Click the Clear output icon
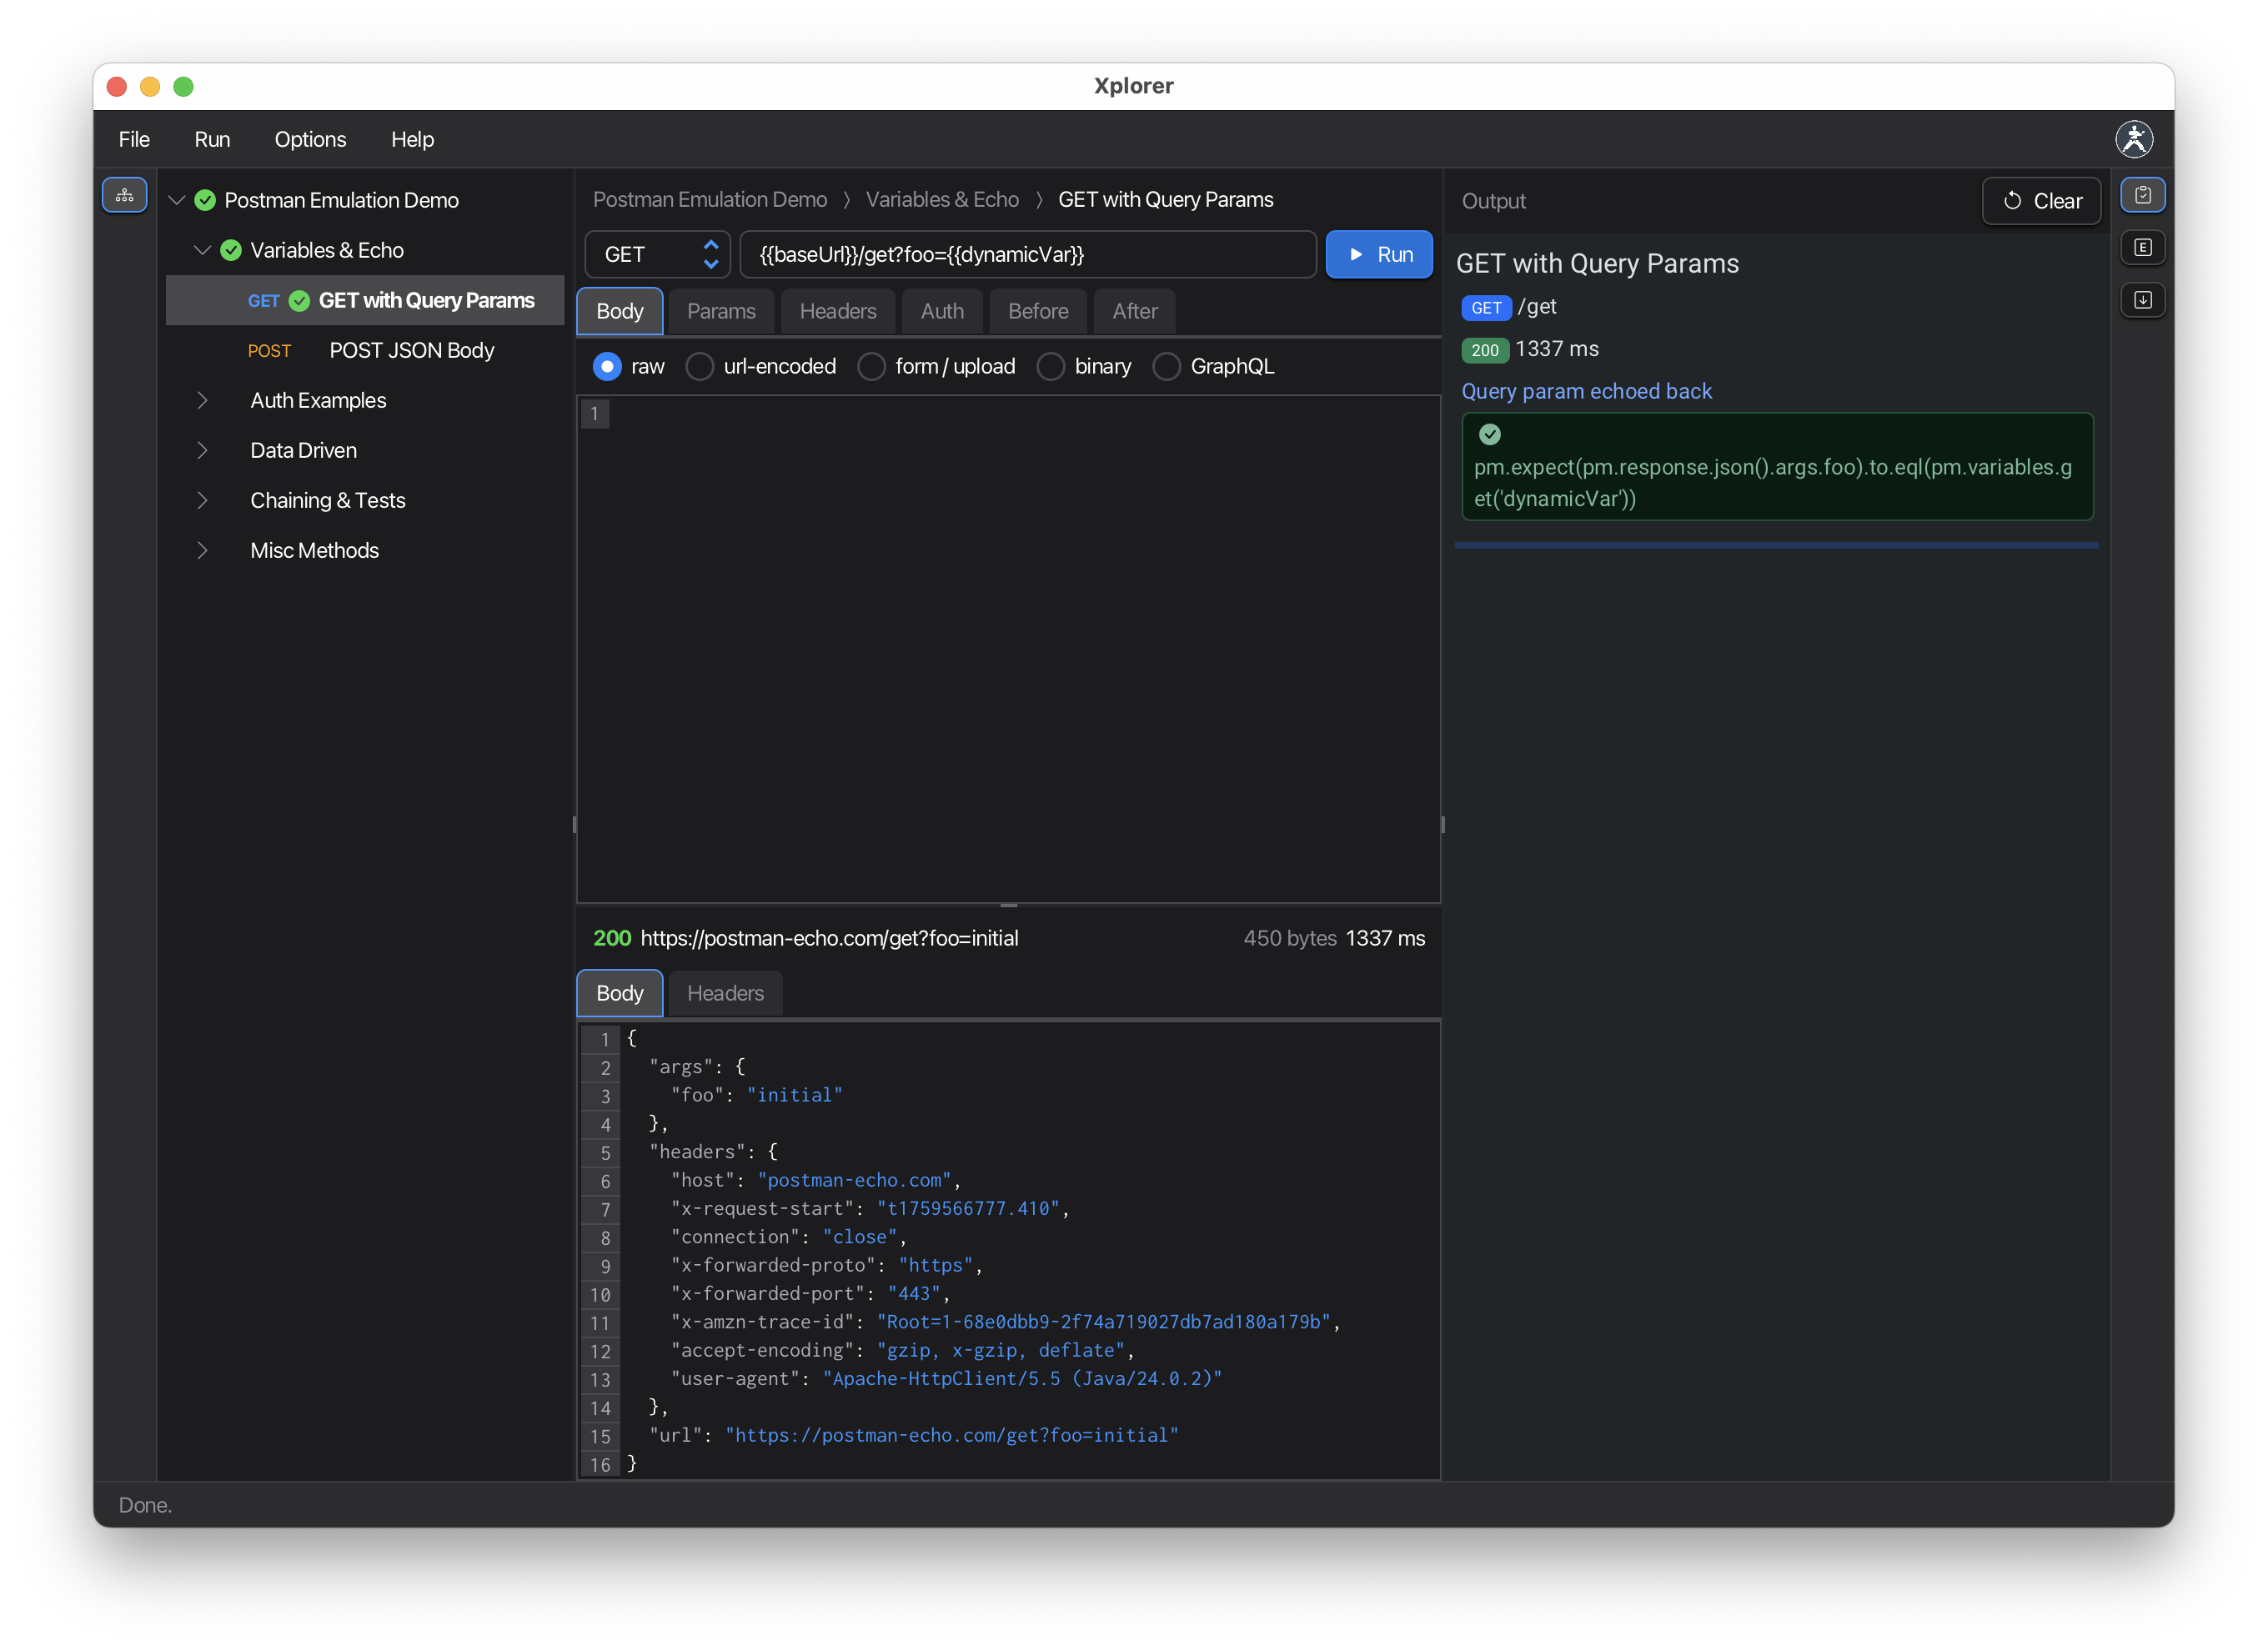The width and height of the screenshot is (2268, 1651). [2040, 201]
